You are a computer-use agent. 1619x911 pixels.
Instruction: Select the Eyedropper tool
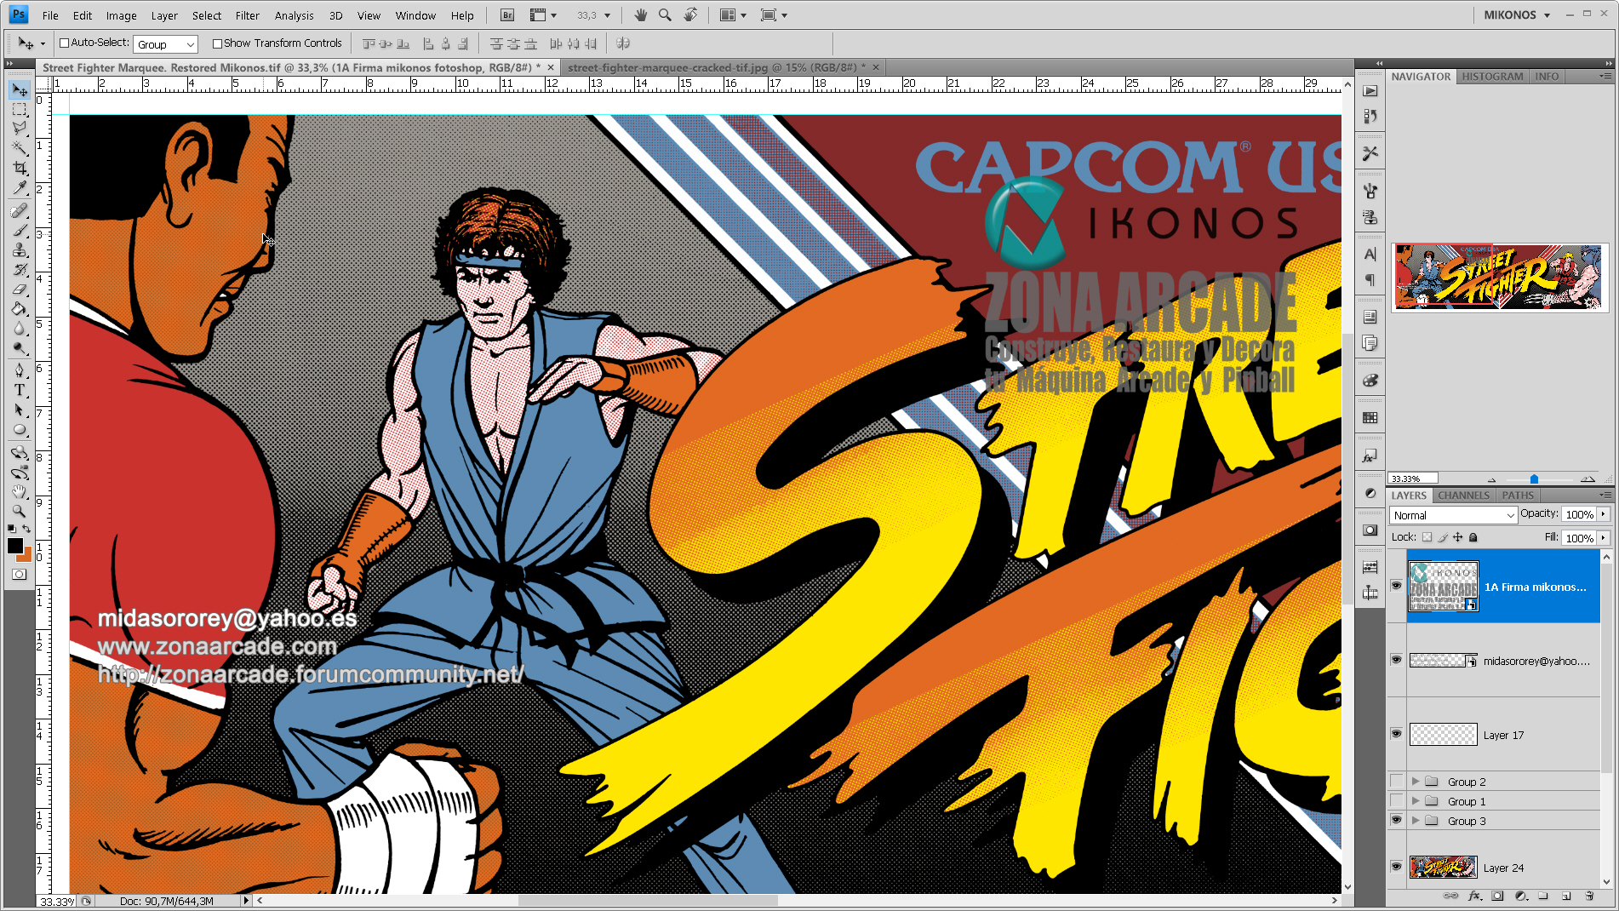pyautogui.click(x=20, y=188)
